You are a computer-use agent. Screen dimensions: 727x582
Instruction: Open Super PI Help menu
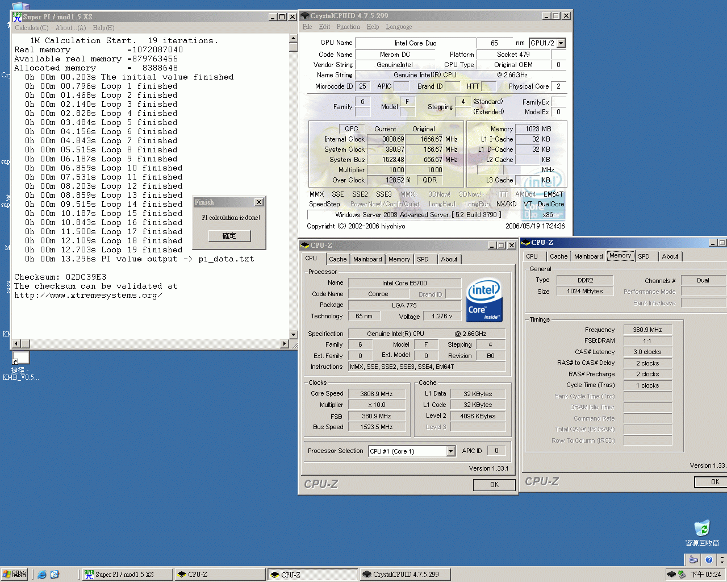point(103,28)
